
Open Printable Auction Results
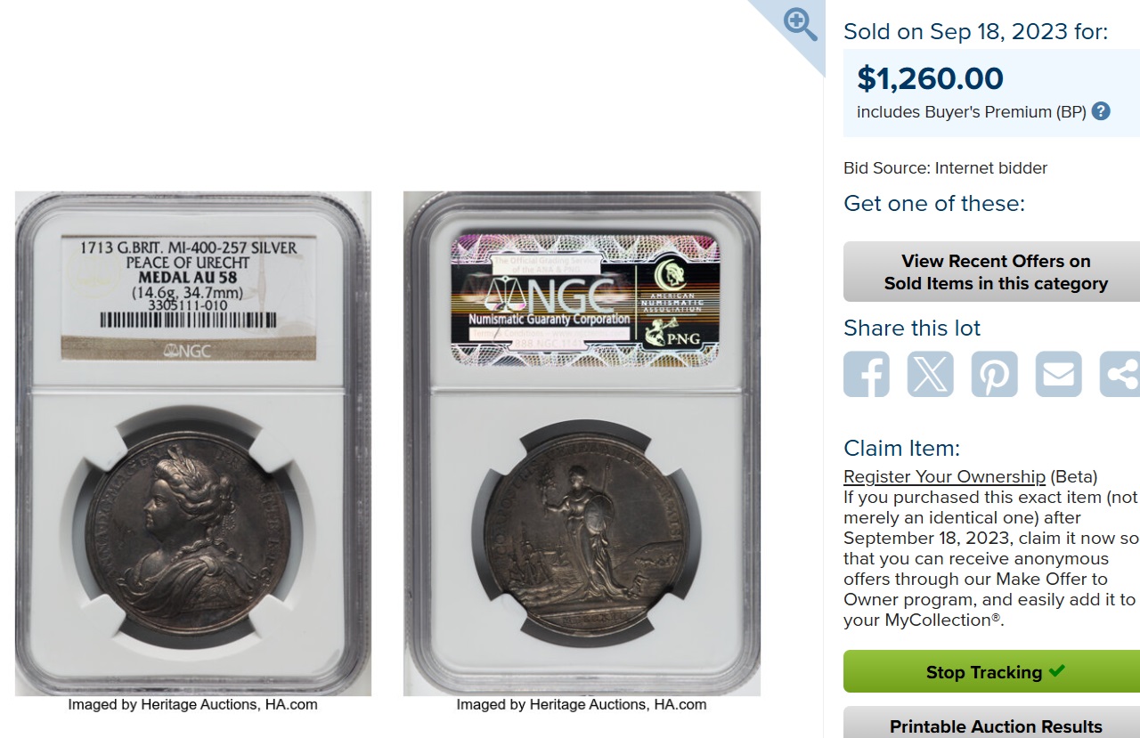[x=996, y=723]
